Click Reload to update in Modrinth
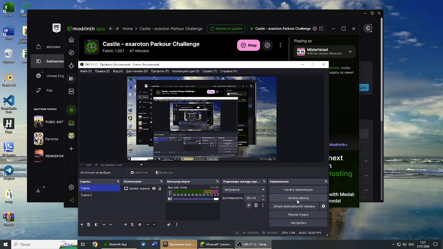The height and width of the screenshot is (249, 443). tap(226, 29)
